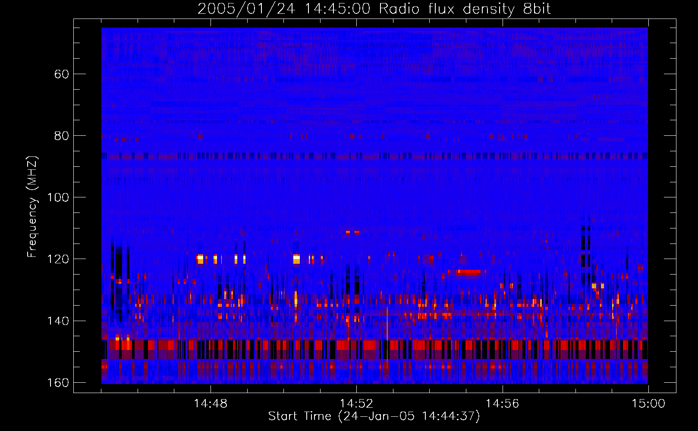
Task: Click the plot title '2005/01/24 14:45:00 Radio flux density 8bit'
Action: click(x=374, y=9)
